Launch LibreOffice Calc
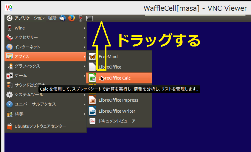 [x=119, y=78]
